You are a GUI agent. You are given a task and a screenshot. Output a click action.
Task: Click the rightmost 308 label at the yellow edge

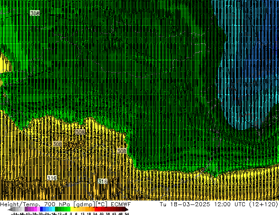pyautogui.click(x=122, y=151)
